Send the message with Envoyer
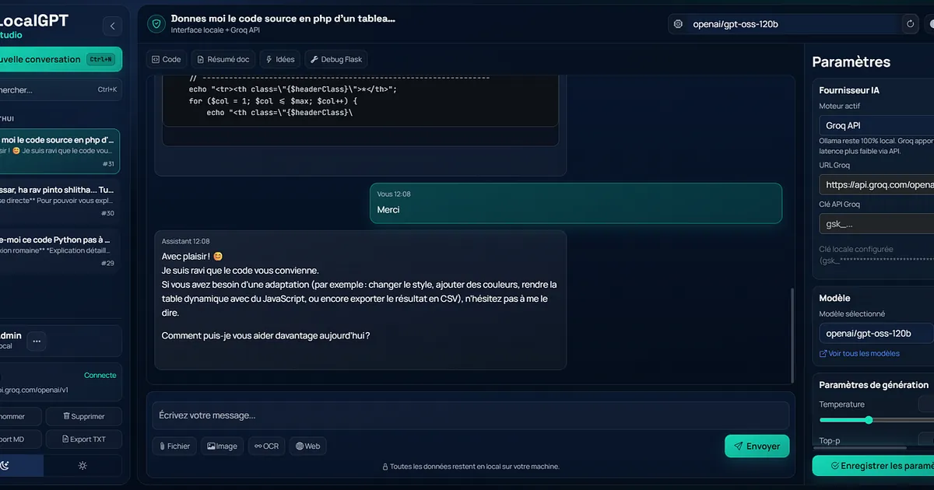934x490 pixels. click(757, 446)
